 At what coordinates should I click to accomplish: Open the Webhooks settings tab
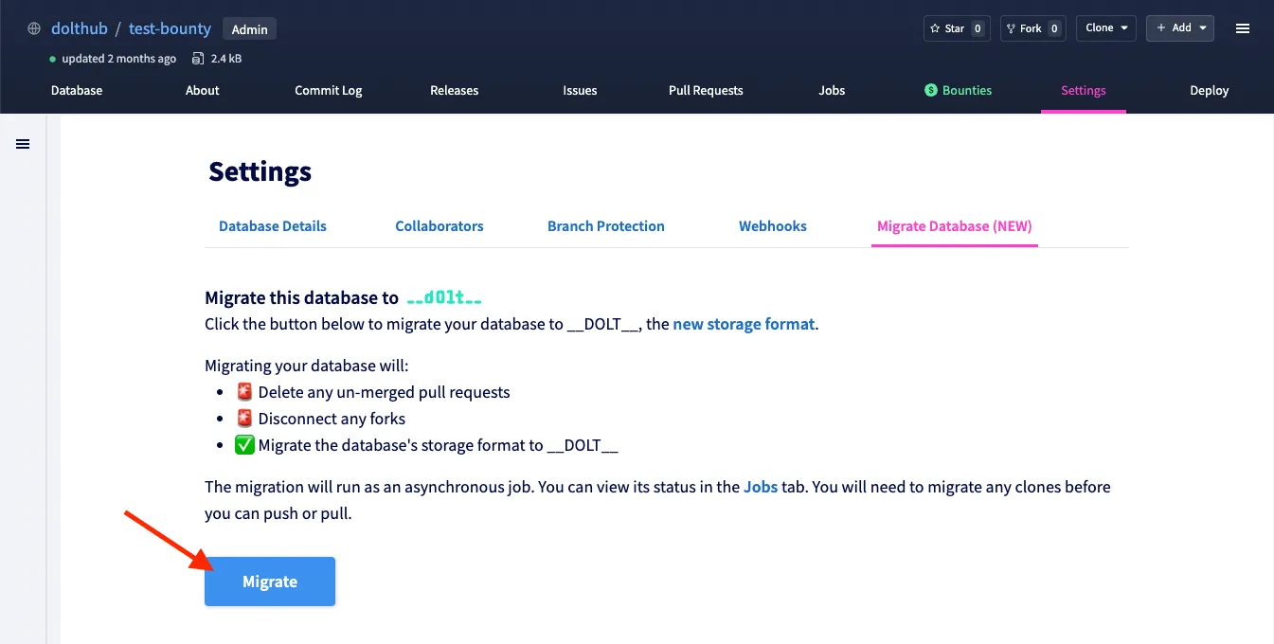773,226
